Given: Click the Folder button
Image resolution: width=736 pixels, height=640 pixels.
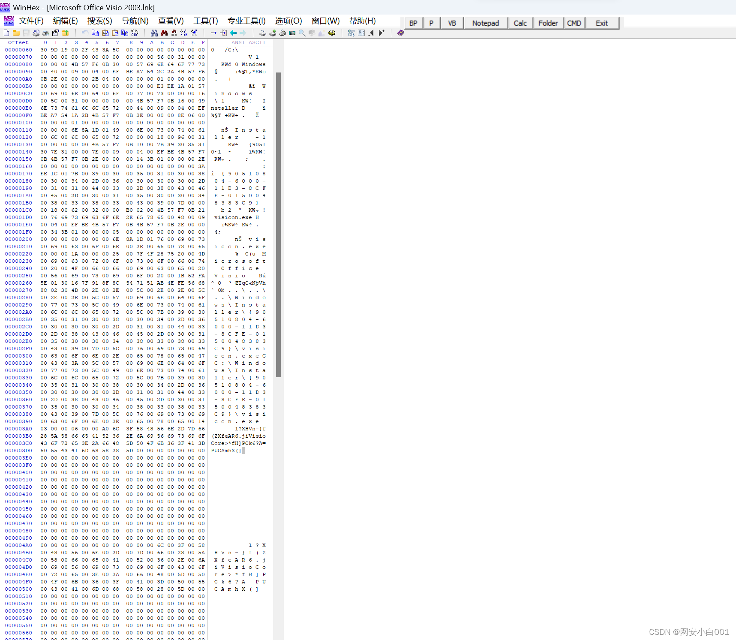Looking at the screenshot, I should pyautogui.click(x=548, y=23).
